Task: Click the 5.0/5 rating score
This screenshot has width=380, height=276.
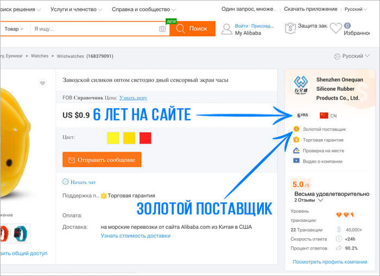Action: 301,185
